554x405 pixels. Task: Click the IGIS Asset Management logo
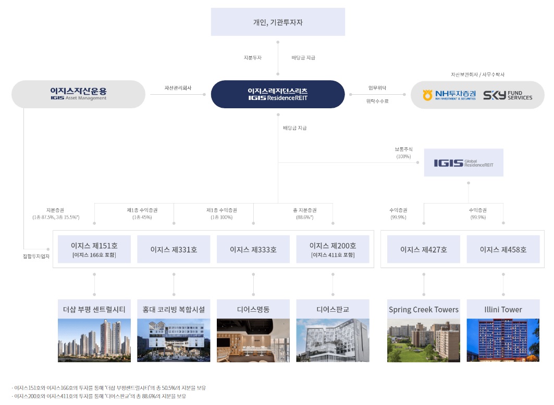[79, 94]
